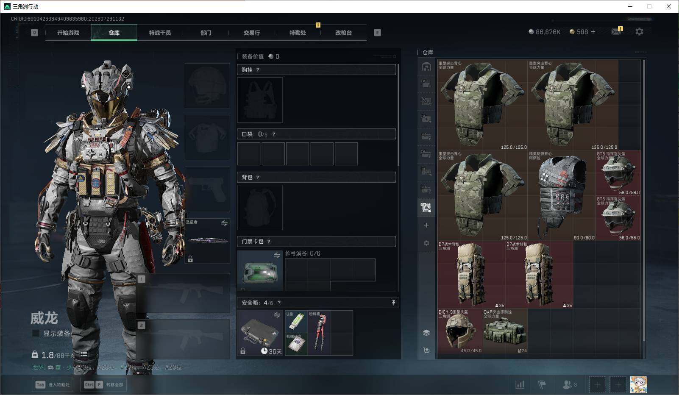Screen dimensions: 679x395
Task: Invite teammate via second empty plus slot
Action: [618, 385]
